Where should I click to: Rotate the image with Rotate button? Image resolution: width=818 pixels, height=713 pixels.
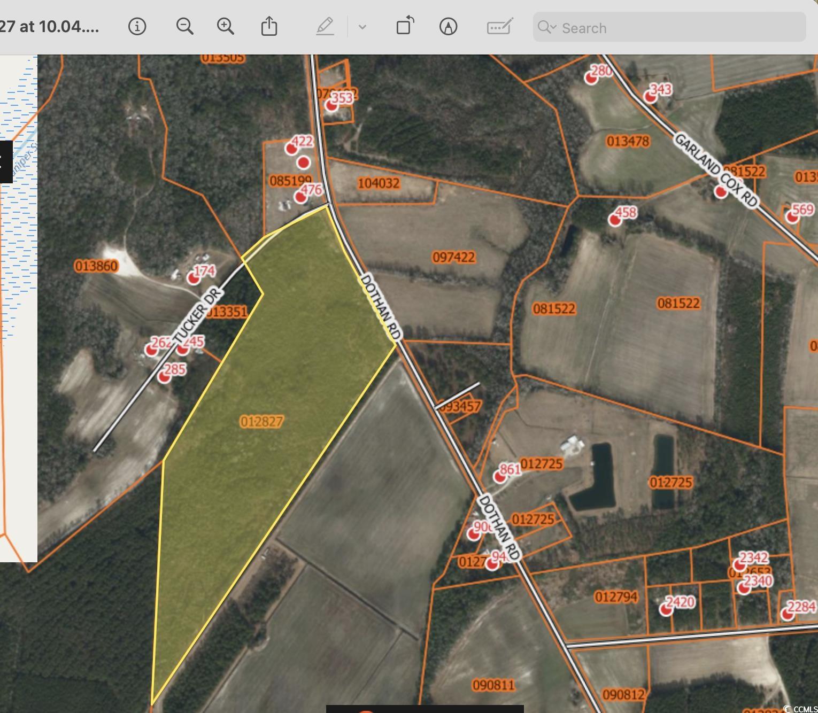[405, 26]
